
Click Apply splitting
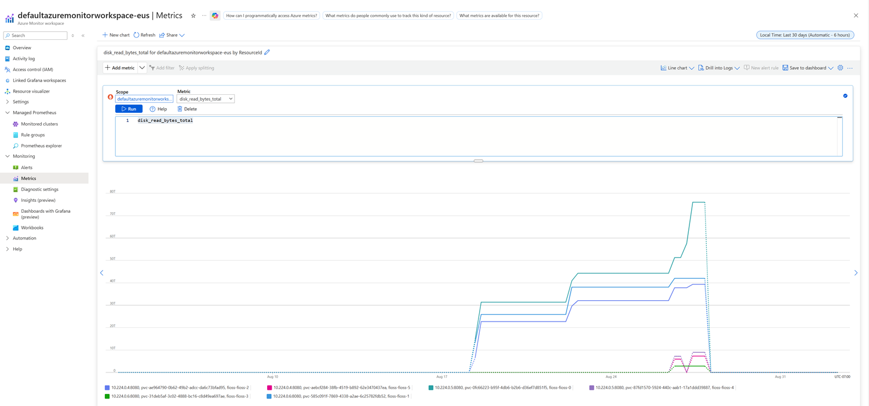click(x=196, y=68)
